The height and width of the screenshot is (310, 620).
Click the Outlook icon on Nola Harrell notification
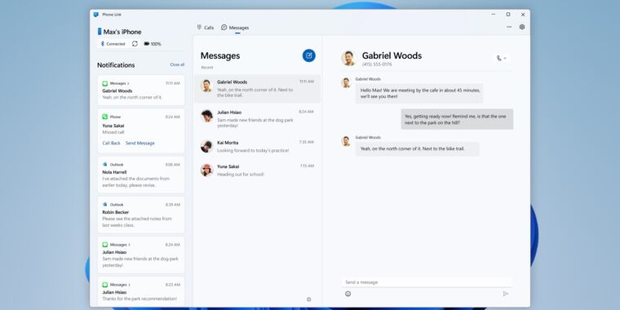point(104,165)
